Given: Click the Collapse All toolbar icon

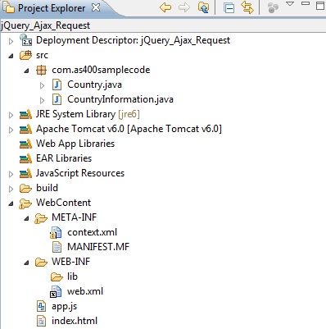Looking at the screenshot, I should 229,7.
